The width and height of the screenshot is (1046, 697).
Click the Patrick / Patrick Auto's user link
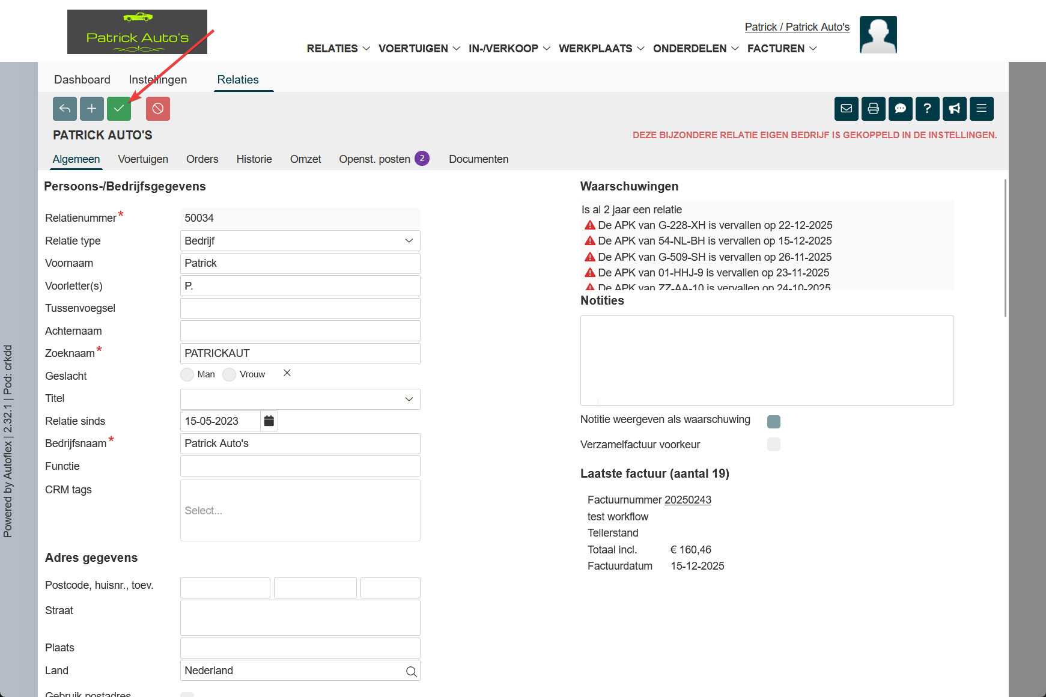click(797, 27)
